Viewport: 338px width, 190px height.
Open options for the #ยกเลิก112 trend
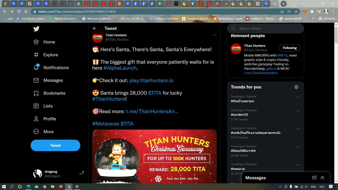point(298,111)
